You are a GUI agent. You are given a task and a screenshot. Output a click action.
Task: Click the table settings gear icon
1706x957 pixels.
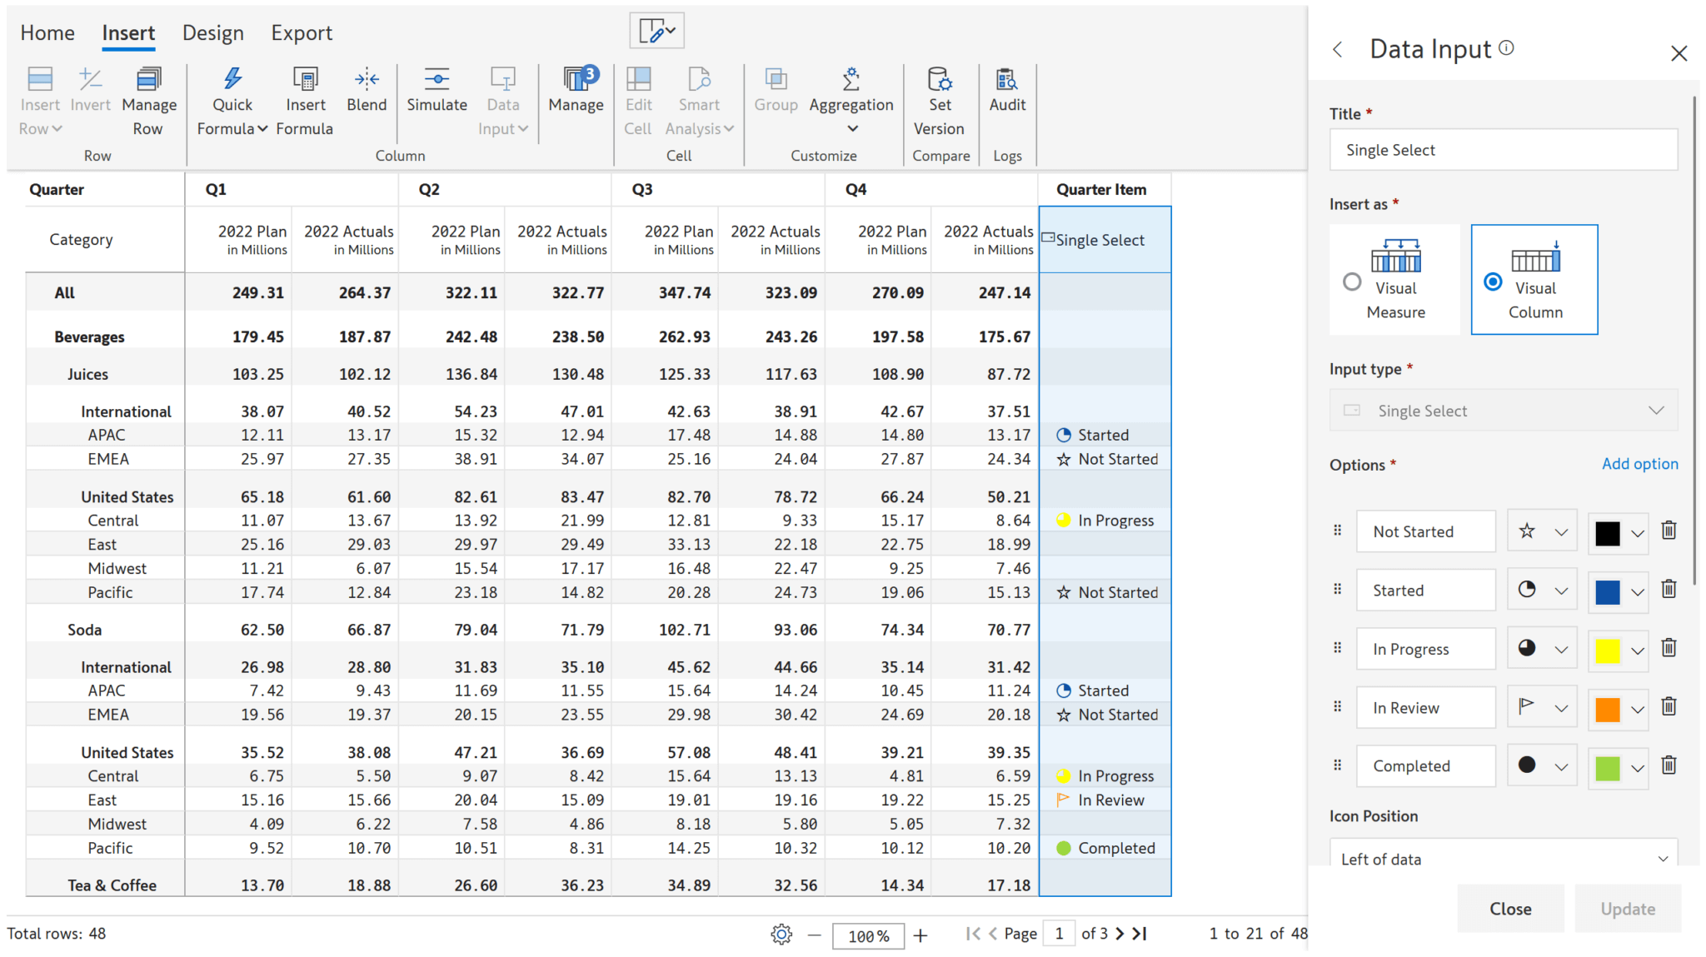coord(781,935)
